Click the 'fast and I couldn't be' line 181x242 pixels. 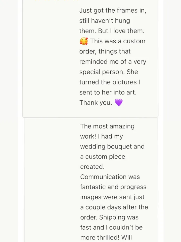coord(111,227)
